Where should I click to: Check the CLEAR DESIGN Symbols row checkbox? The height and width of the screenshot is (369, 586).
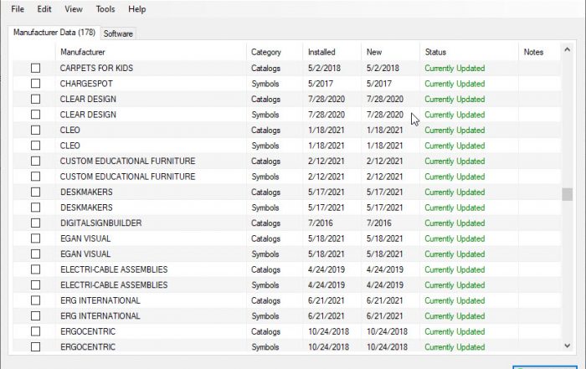35,115
